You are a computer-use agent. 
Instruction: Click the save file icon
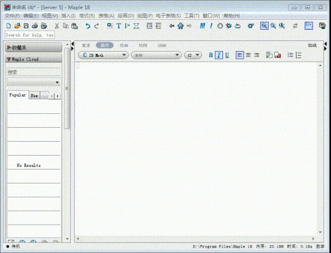26,26
